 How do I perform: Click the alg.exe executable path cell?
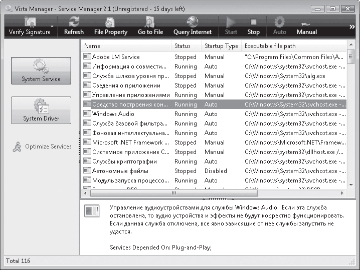[285, 76]
